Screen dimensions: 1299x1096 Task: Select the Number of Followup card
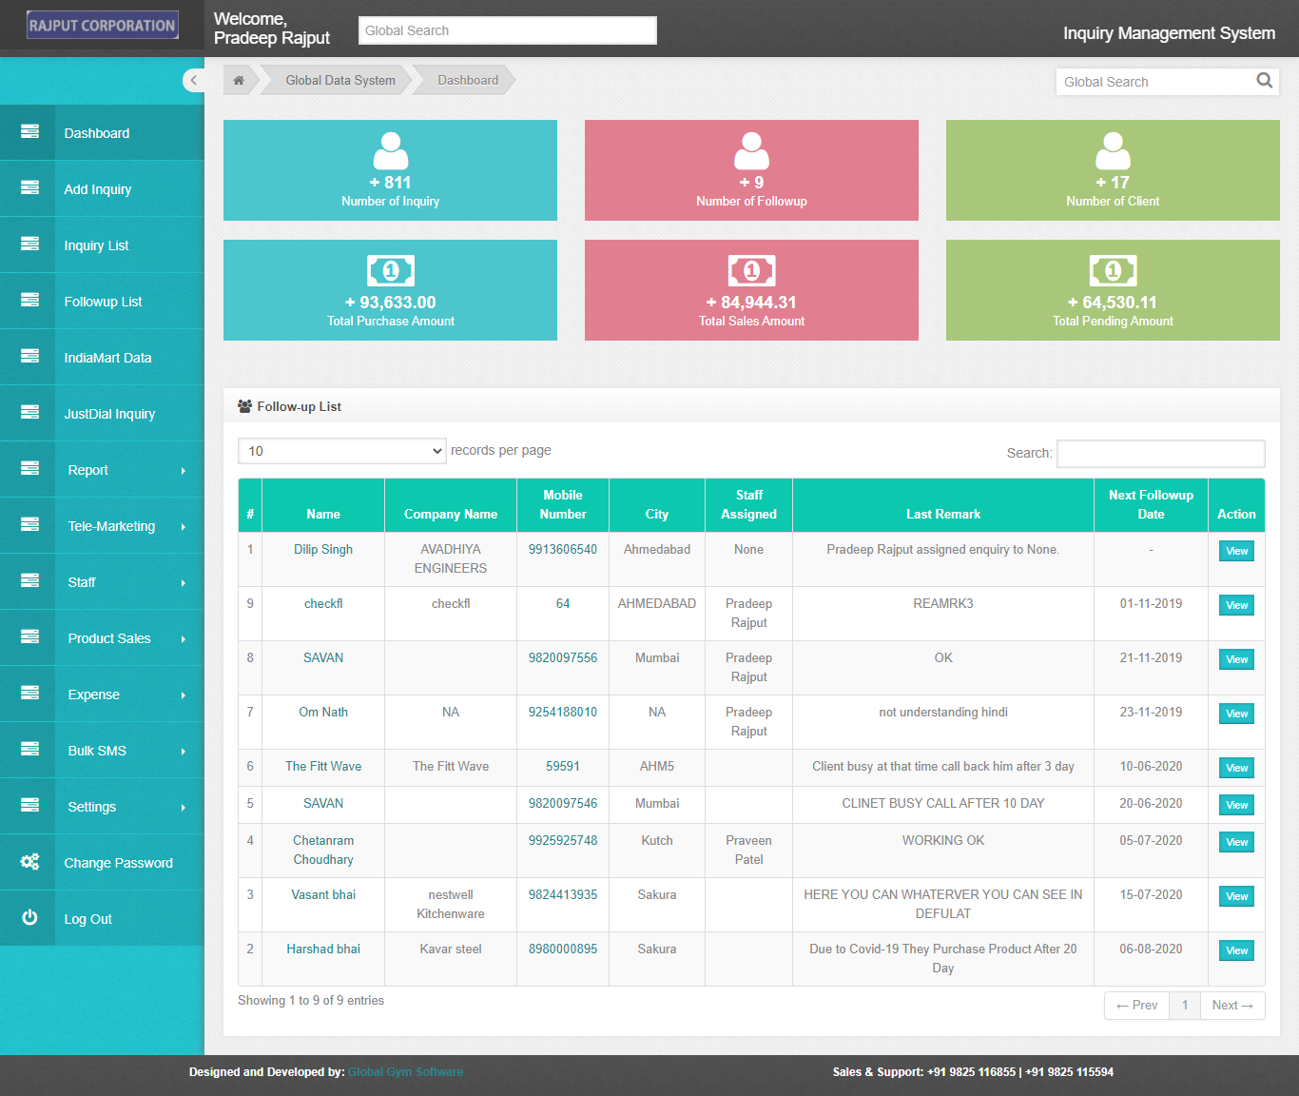(751, 170)
